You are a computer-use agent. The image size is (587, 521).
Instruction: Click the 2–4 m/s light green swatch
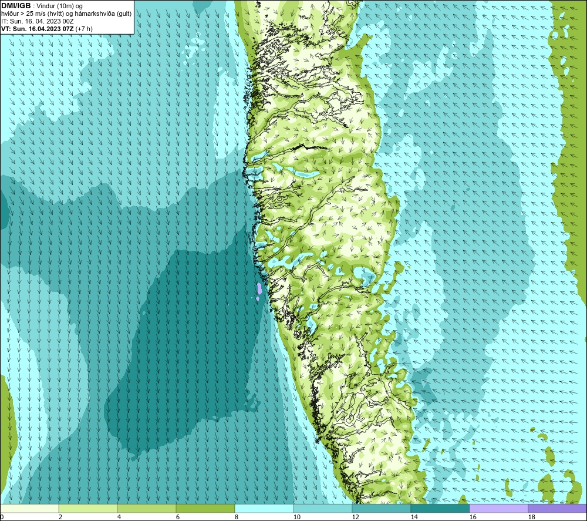pos(88,508)
